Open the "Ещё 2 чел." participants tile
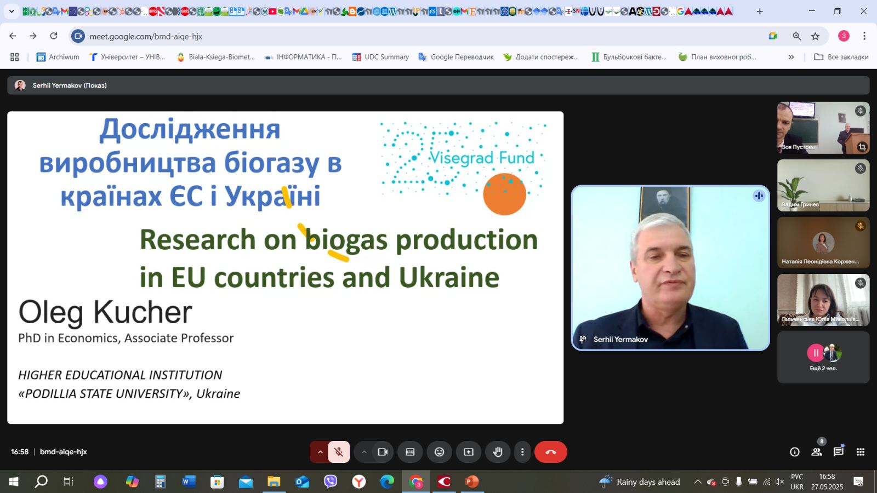This screenshot has width=877, height=493. pyautogui.click(x=823, y=357)
